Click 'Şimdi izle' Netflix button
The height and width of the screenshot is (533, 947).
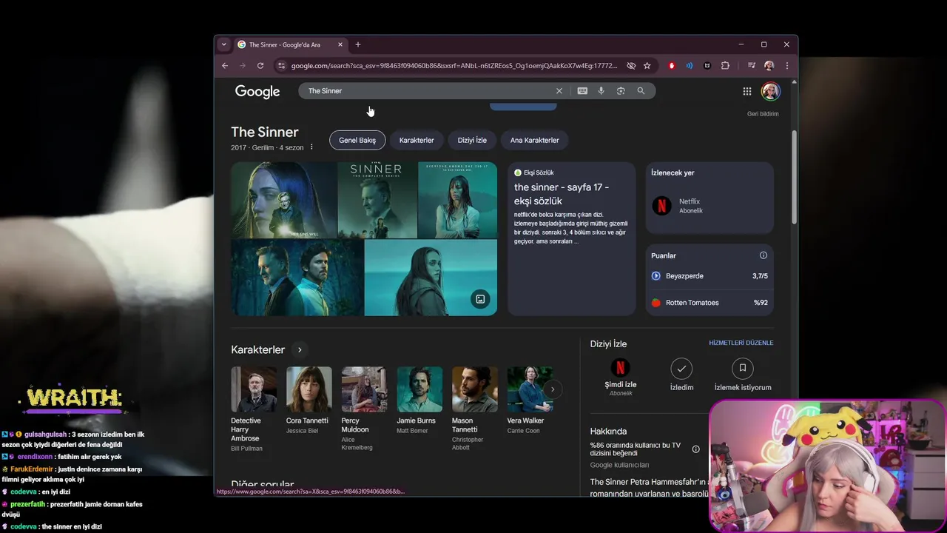[620, 378]
